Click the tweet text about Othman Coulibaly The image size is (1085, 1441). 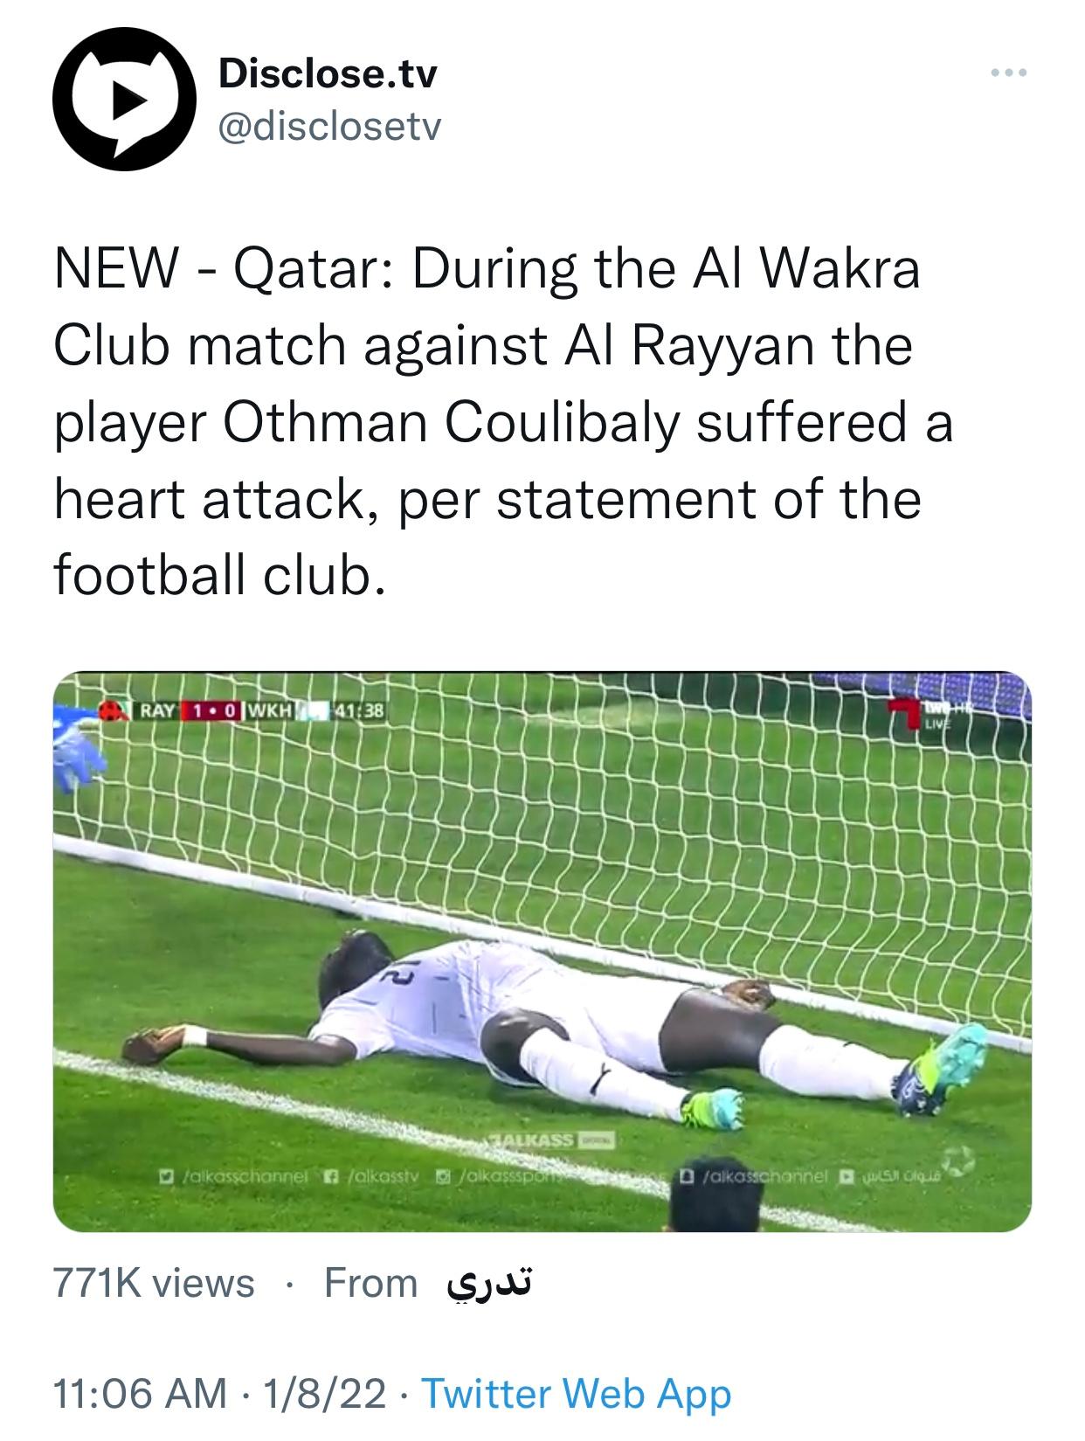[503, 422]
